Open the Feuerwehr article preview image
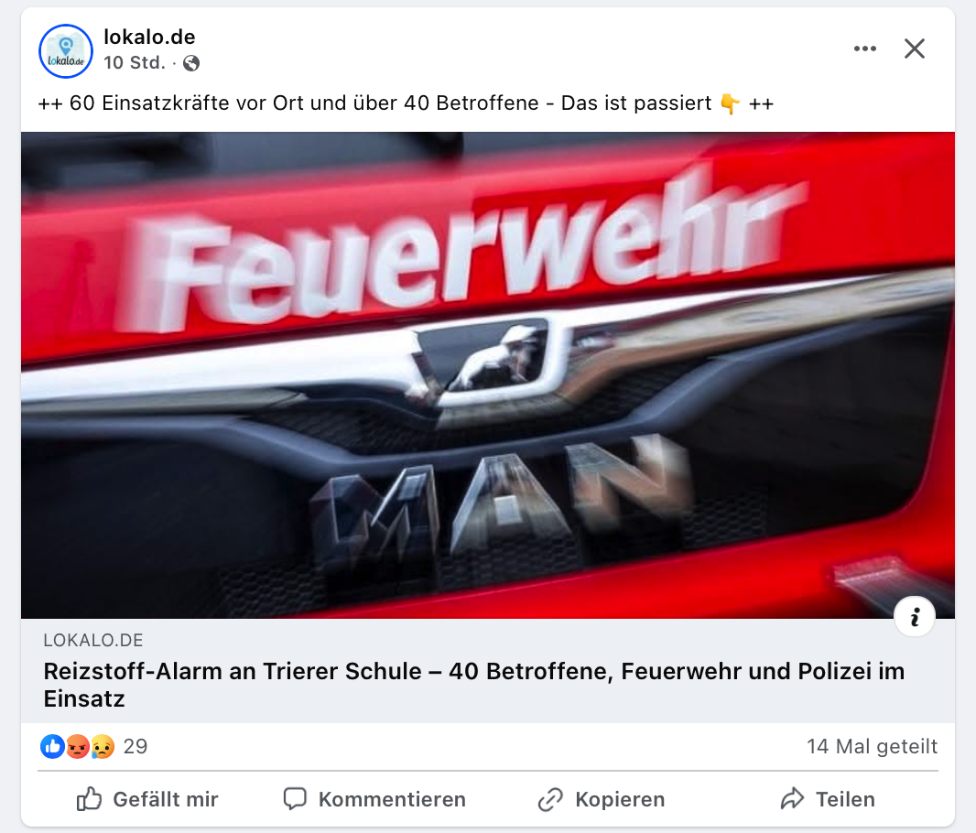Image resolution: width=976 pixels, height=833 pixels. point(488,375)
